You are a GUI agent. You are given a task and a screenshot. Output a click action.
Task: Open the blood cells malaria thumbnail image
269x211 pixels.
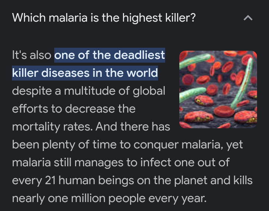click(x=218, y=89)
